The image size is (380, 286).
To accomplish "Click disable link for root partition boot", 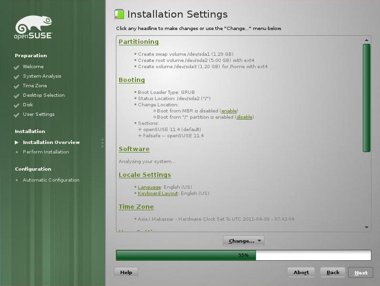I will pyautogui.click(x=244, y=117).
